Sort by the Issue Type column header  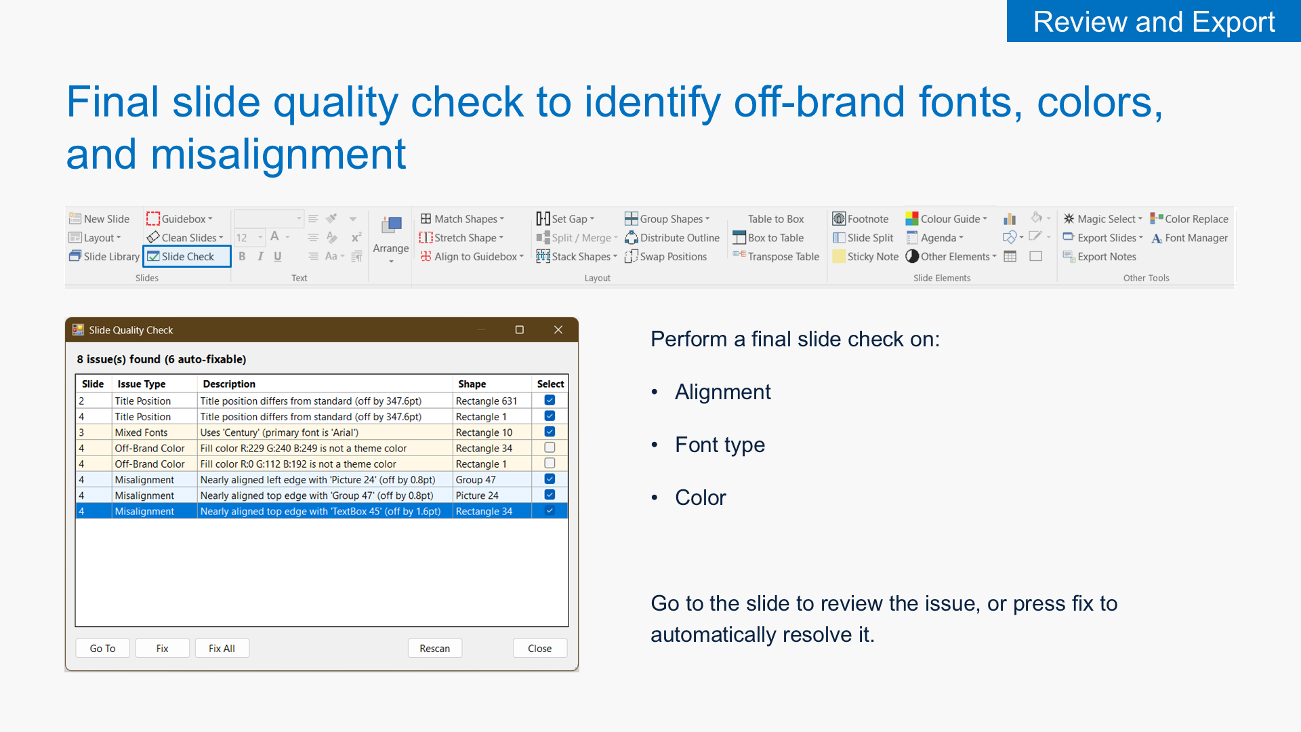coord(154,384)
